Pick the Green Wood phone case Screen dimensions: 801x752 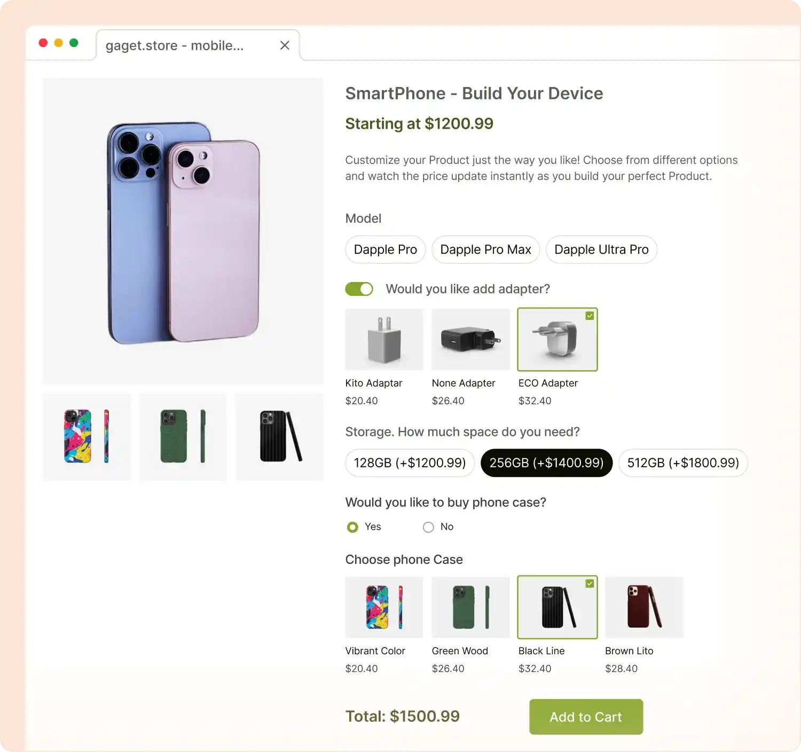click(470, 607)
